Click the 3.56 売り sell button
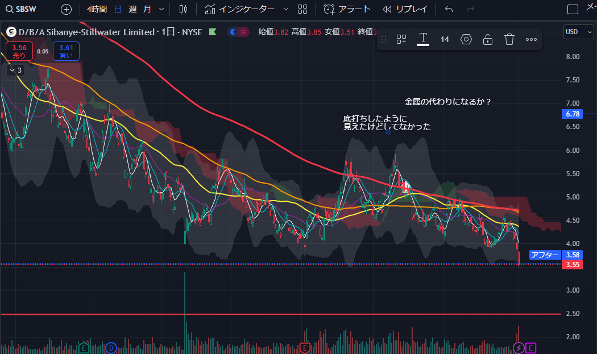This screenshot has width=597, height=354. [x=19, y=51]
